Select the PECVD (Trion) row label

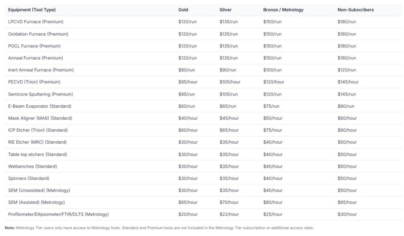(x=34, y=82)
